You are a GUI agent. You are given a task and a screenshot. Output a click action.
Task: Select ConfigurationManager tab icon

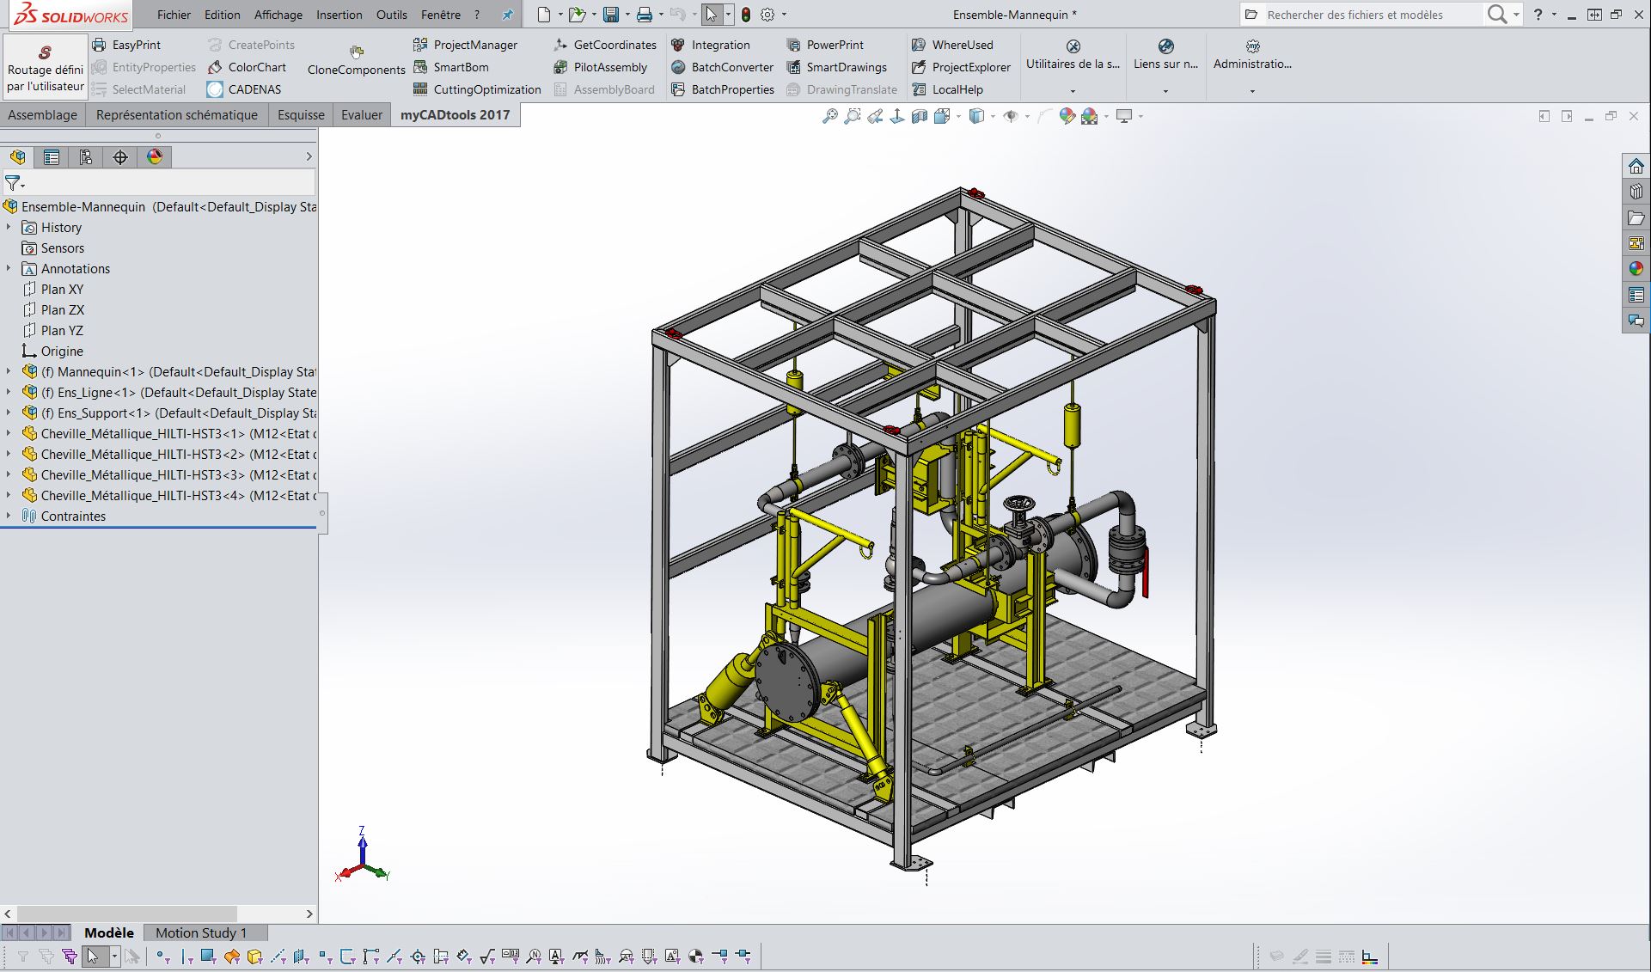click(x=86, y=157)
